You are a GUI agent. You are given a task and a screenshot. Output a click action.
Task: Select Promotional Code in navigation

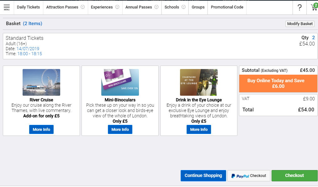pyautogui.click(x=227, y=7)
